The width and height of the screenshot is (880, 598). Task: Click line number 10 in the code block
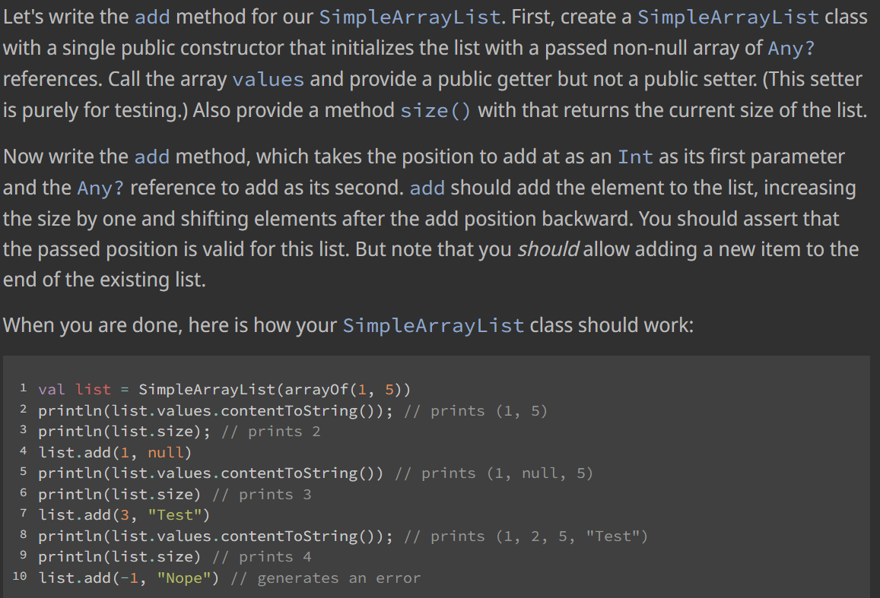(x=20, y=577)
